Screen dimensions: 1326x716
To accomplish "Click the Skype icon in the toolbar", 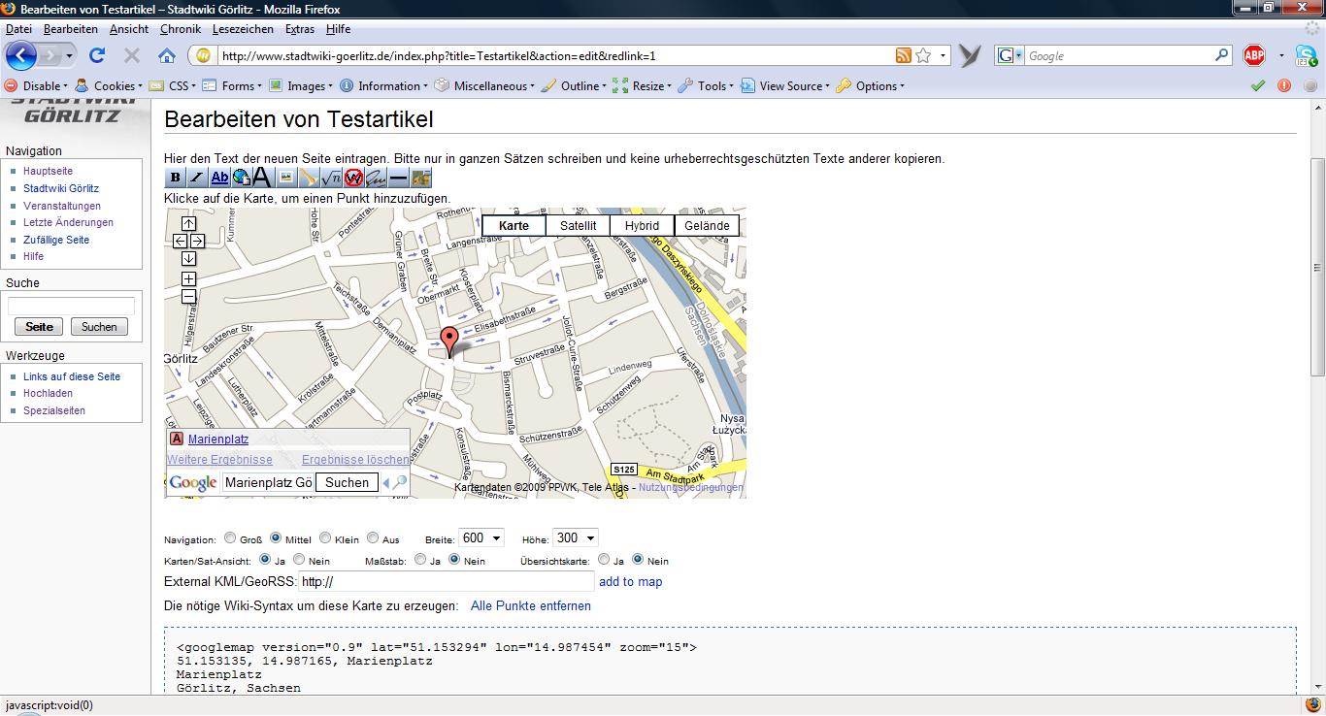I will click(x=1305, y=56).
